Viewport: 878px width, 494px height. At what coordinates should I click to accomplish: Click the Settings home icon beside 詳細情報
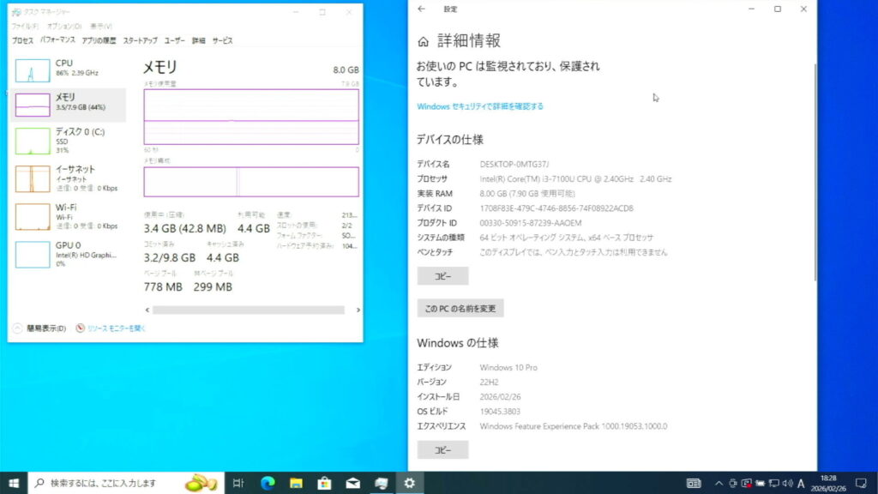(423, 42)
